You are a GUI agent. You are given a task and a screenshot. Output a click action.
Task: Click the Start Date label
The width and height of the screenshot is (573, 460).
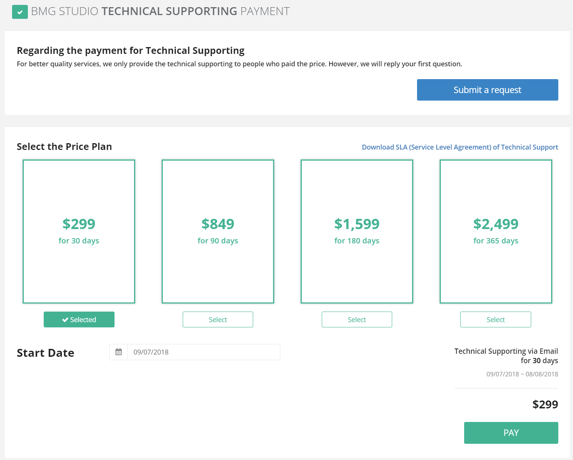pyautogui.click(x=46, y=353)
